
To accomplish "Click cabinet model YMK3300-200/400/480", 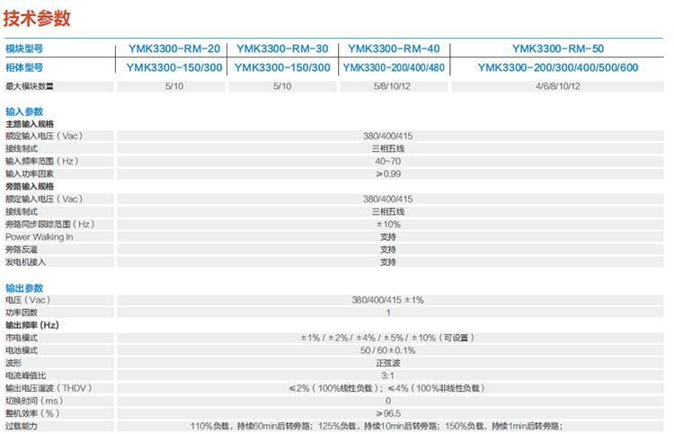I will tap(394, 67).
